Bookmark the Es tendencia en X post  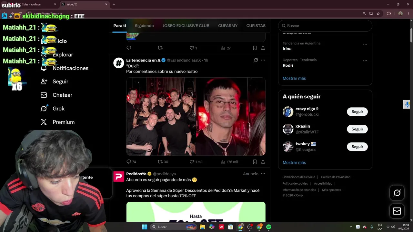click(x=255, y=162)
